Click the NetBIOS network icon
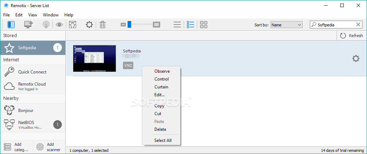 [9, 125]
